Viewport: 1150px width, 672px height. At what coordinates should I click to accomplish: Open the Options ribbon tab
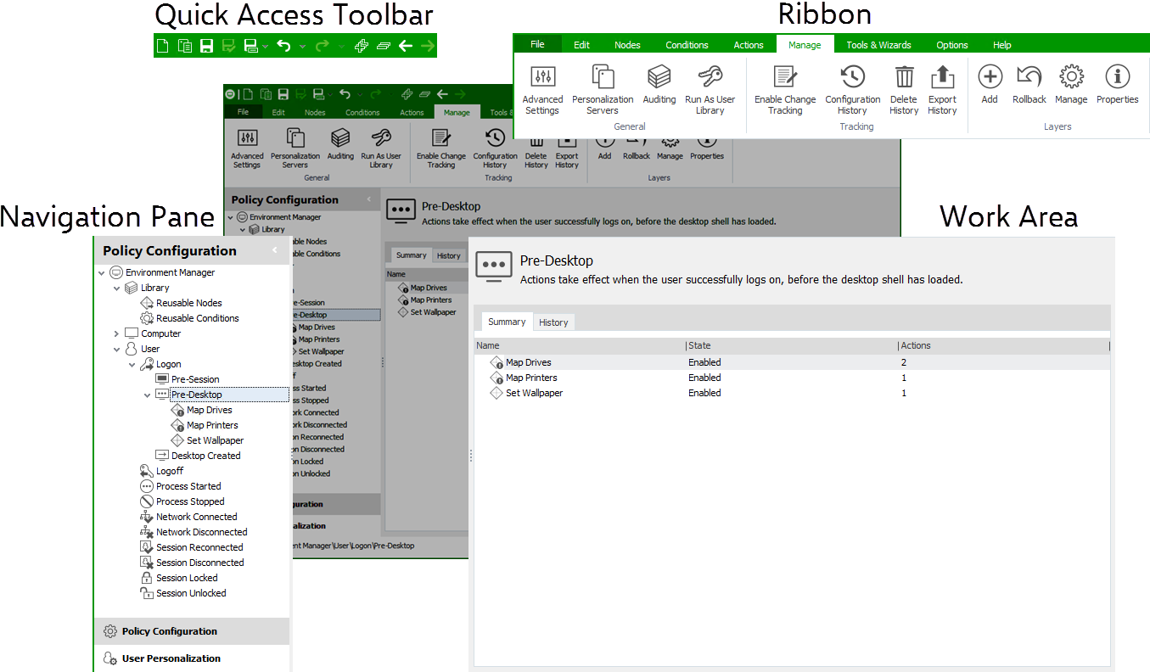pos(951,45)
